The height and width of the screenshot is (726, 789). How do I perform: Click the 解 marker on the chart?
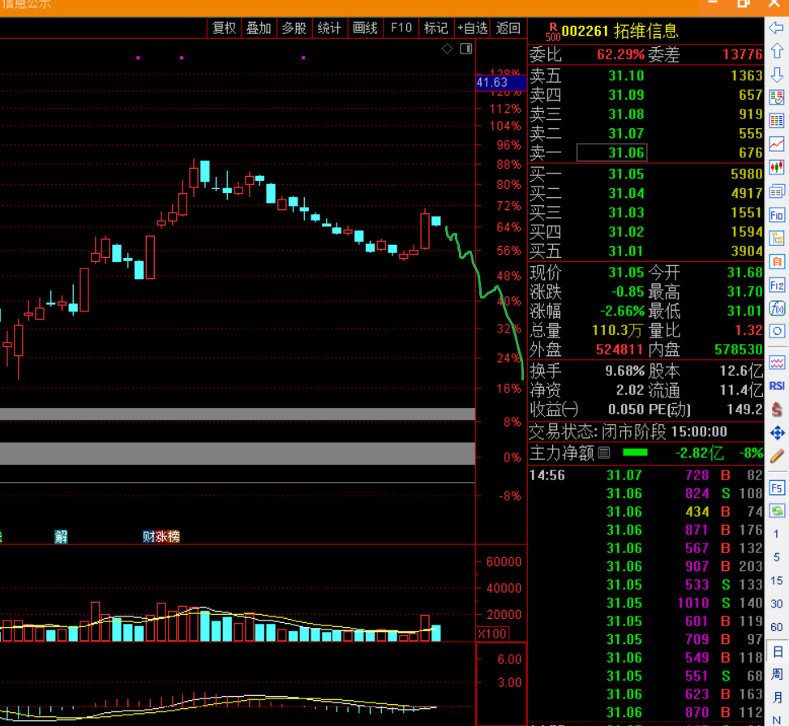pos(61,537)
